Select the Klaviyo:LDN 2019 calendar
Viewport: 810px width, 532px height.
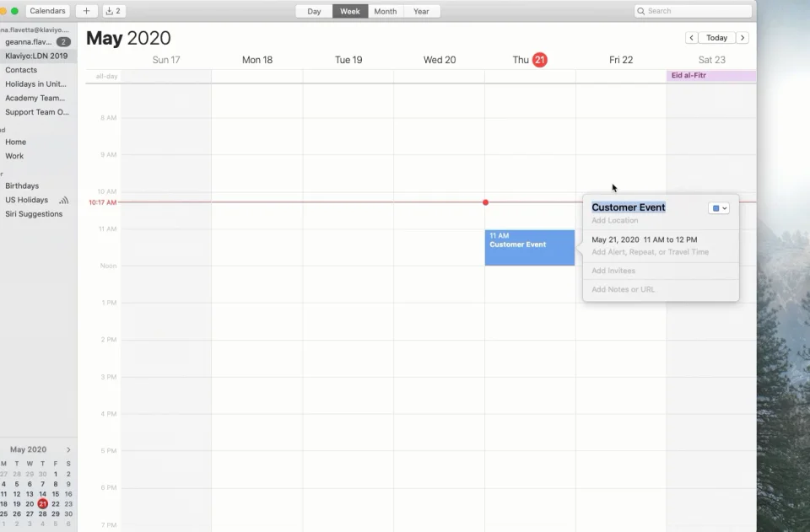36,56
